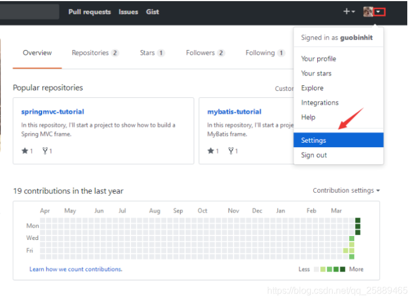The image size is (413, 301).
Task: Open Pull requests in the header
Action: click(x=89, y=12)
